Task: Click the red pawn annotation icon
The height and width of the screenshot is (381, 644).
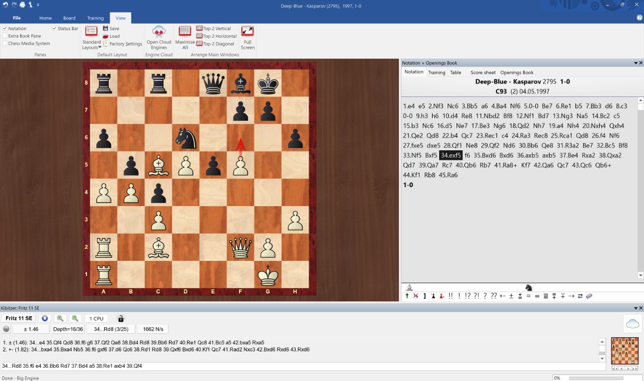Action: click(441, 296)
